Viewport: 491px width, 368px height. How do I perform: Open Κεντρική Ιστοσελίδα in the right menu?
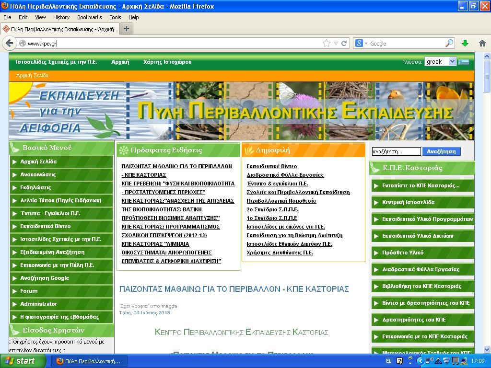coord(423,203)
